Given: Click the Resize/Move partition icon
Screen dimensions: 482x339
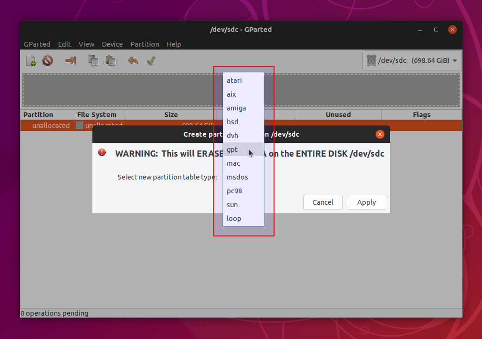Looking at the screenshot, I should click(x=70, y=60).
